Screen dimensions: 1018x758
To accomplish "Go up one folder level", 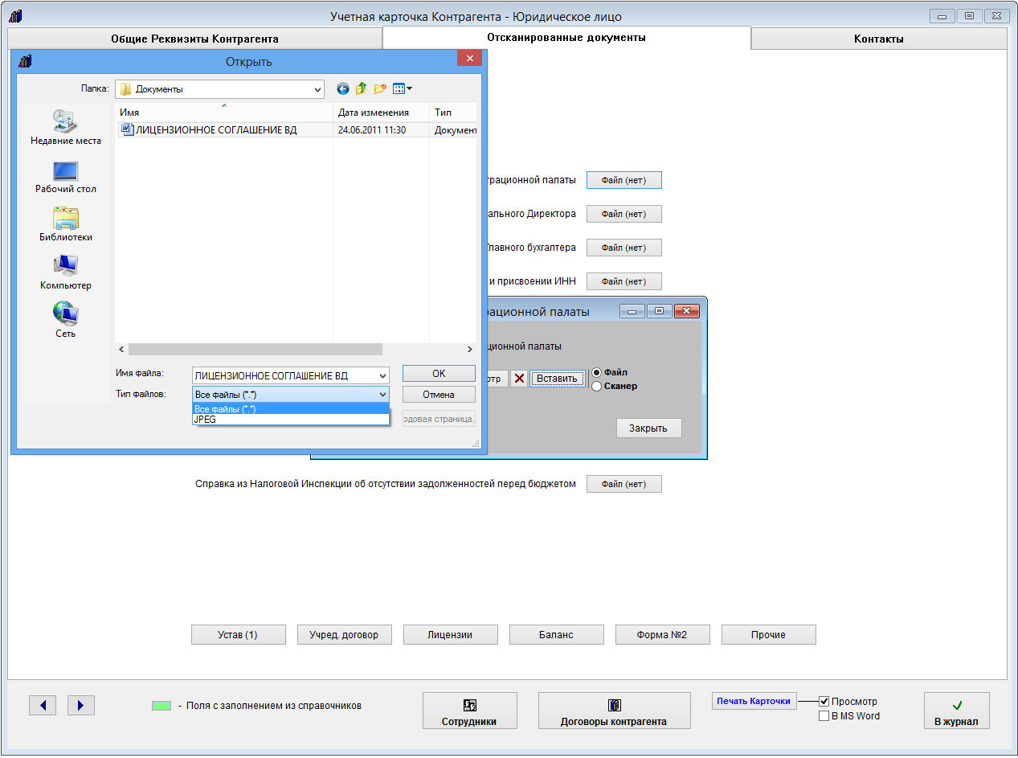I will click(x=362, y=89).
